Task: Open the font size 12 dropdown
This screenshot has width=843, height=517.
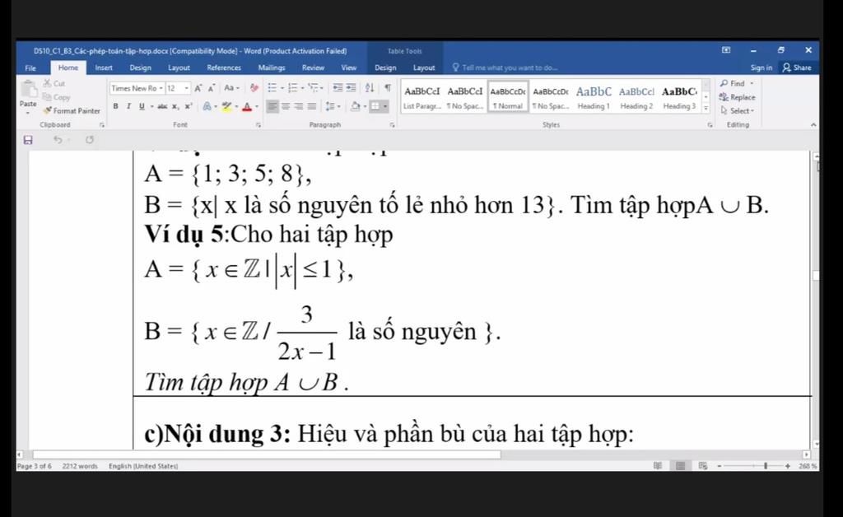Action: 187,88
